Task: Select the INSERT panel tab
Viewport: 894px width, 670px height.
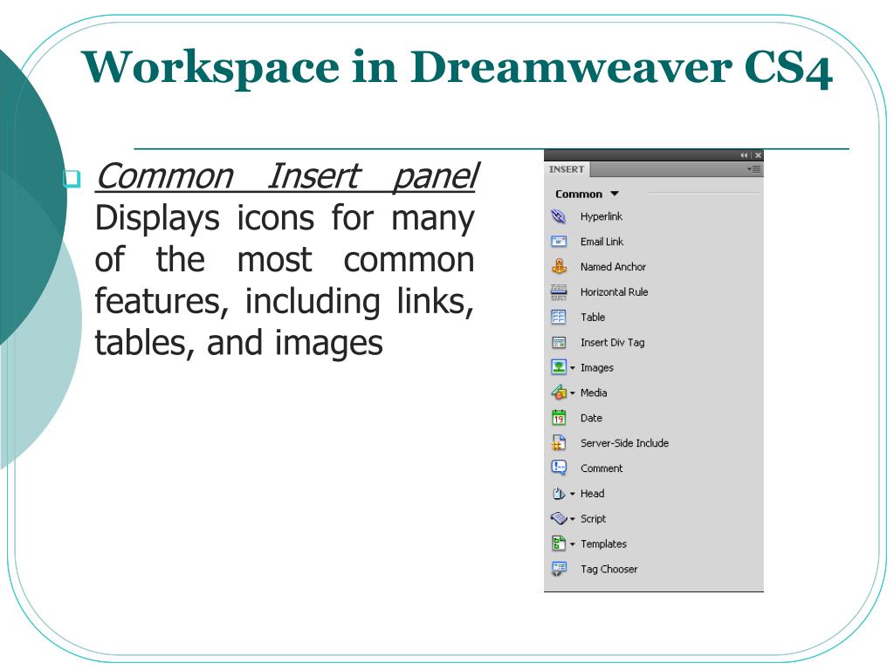Action: (567, 169)
